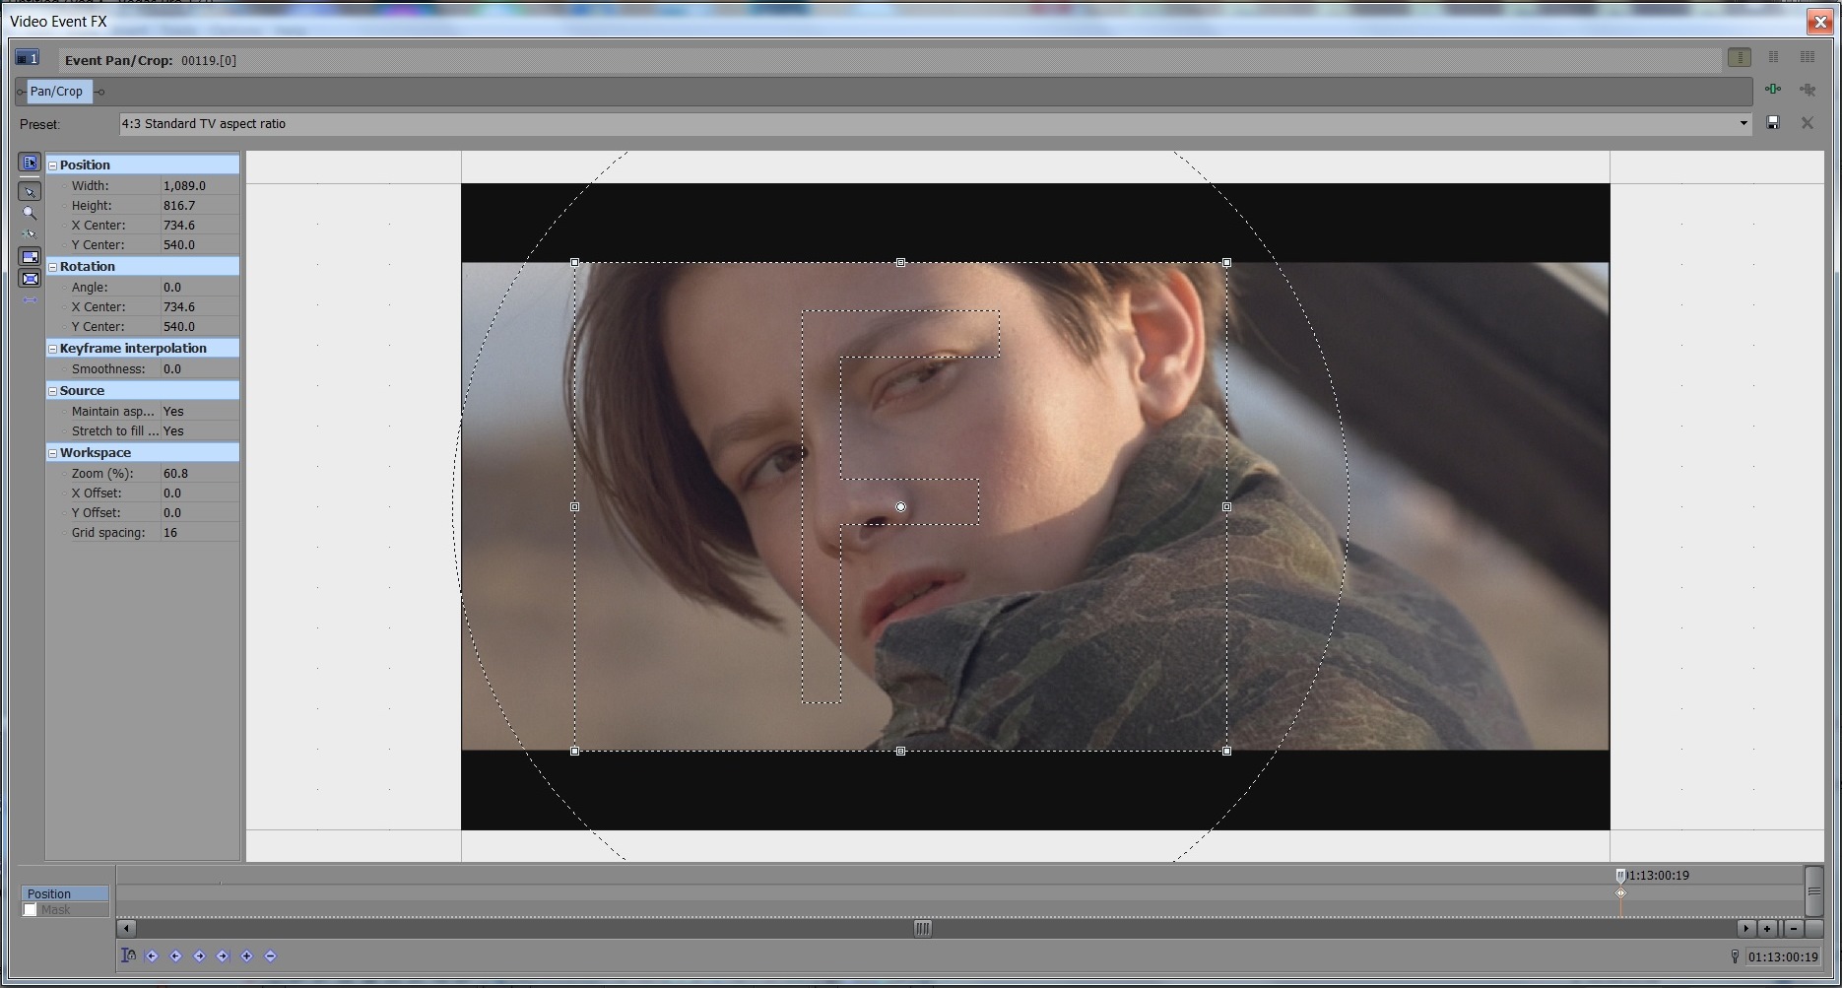Open the Preset dropdown arrow

point(1743,123)
